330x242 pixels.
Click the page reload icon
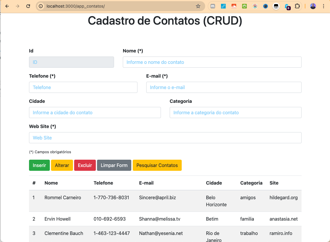pos(28,6)
